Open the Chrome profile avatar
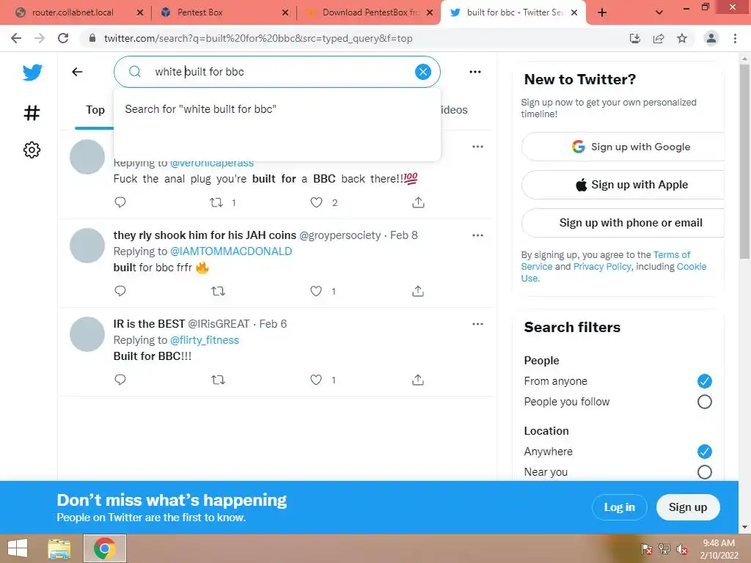This screenshot has height=563, width=751. (x=711, y=38)
